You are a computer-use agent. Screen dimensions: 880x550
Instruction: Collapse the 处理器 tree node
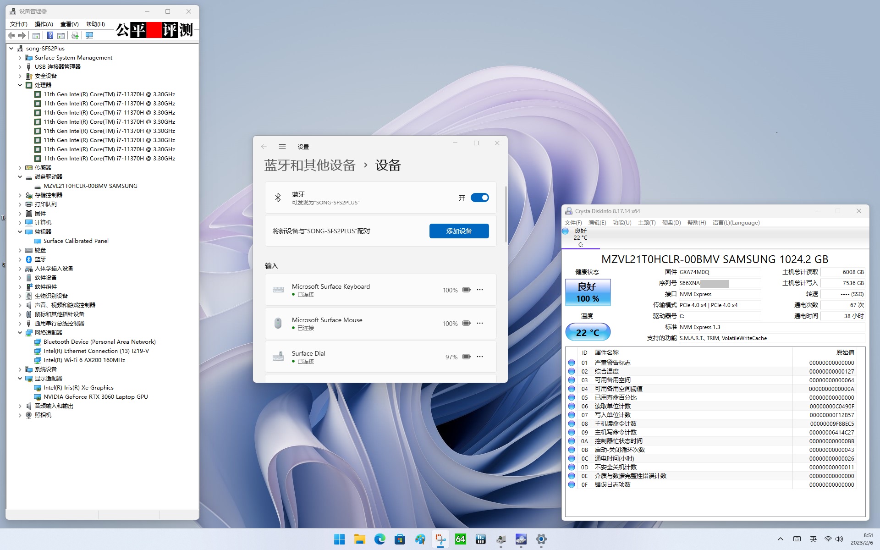point(20,85)
